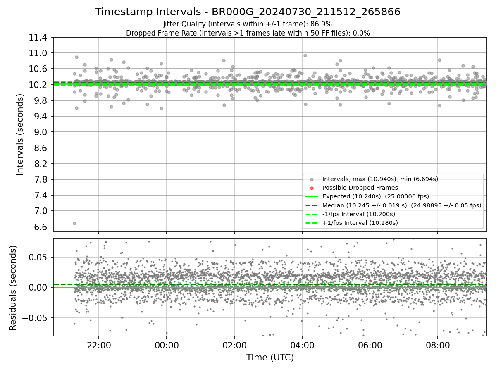The image size is (496, 372).
Task: Click the '08:00' x-axis tick label
Action: coord(438,345)
